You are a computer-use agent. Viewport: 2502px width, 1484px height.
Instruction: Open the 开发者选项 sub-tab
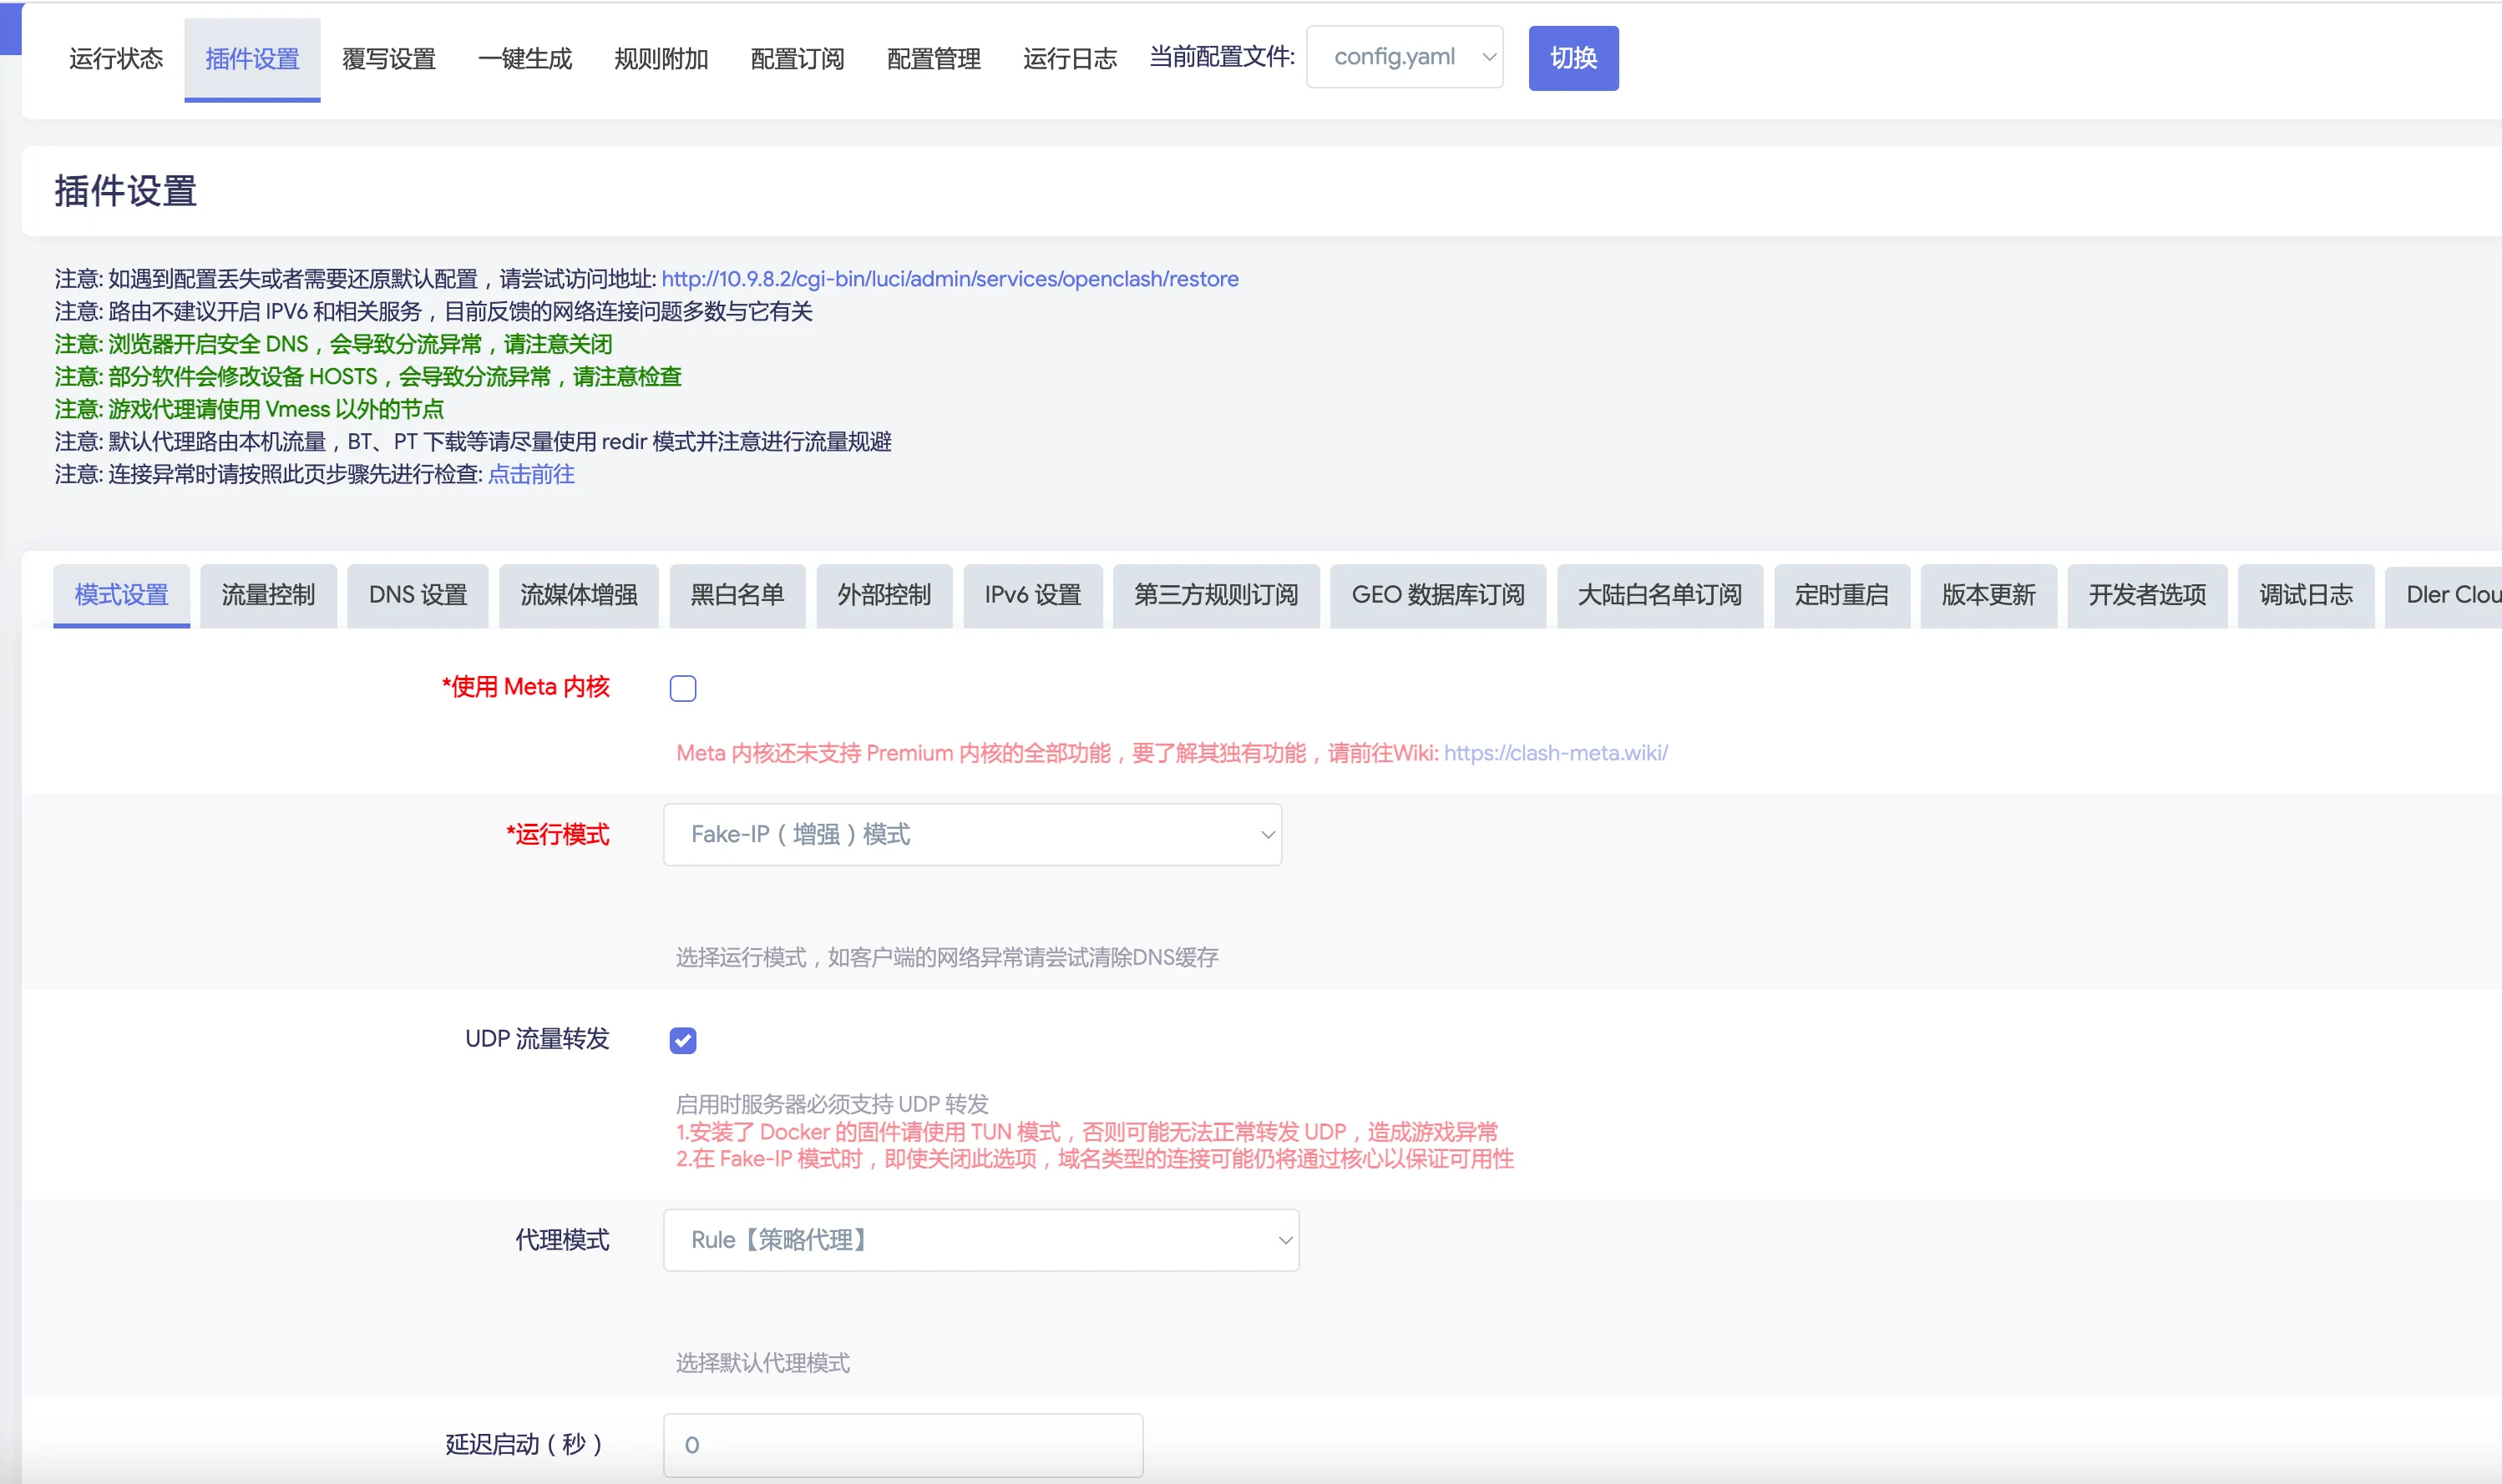click(x=2147, y=595)
